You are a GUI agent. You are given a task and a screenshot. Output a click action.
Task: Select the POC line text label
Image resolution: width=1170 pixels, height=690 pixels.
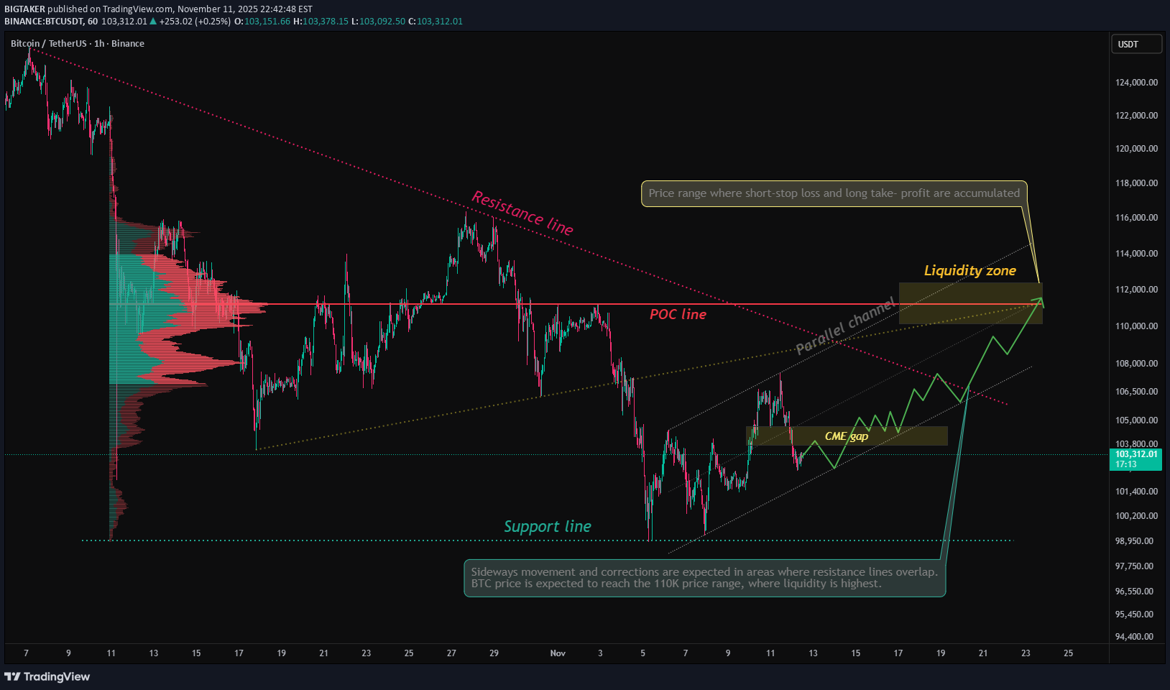pyautogui.click(x=677, y=314)
